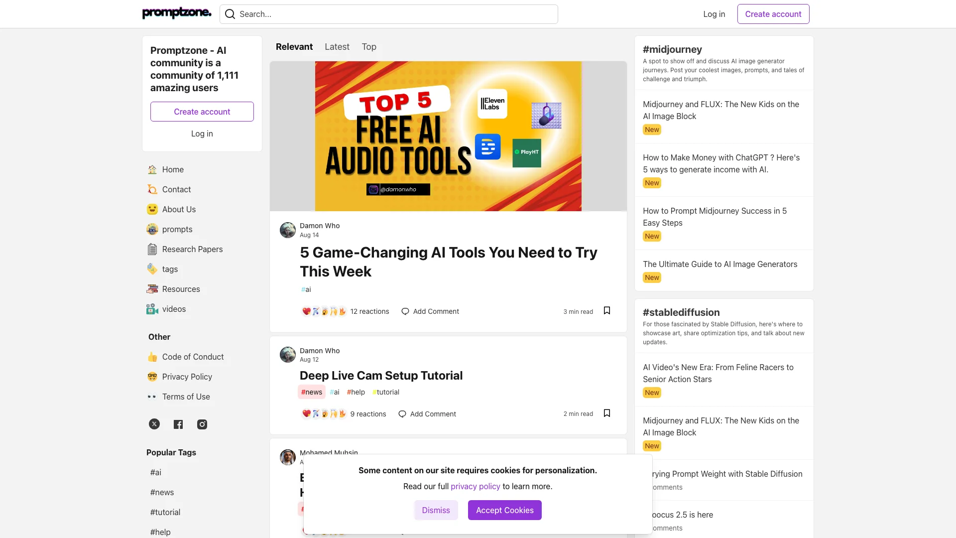
Task: Open How to Prompt Midjourney Success article
Action: coord(715,217)
